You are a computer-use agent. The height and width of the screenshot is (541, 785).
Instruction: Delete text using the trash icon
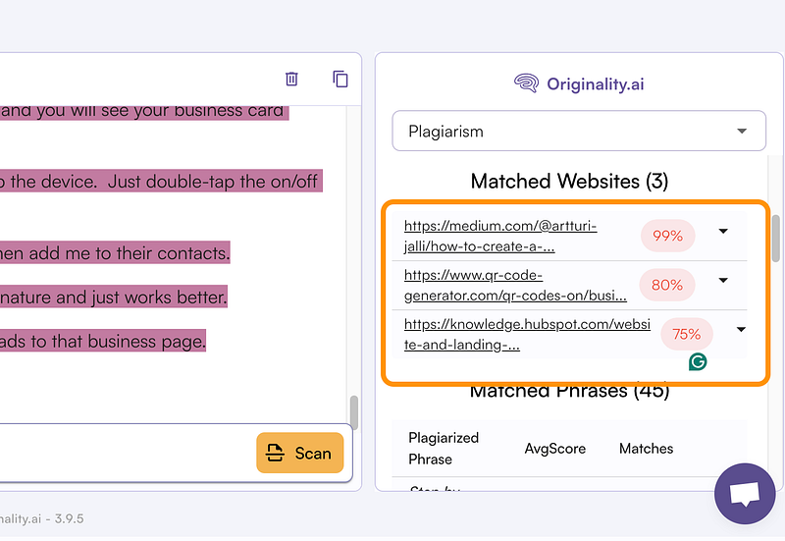pyautogui.click(x=291, y=79)
